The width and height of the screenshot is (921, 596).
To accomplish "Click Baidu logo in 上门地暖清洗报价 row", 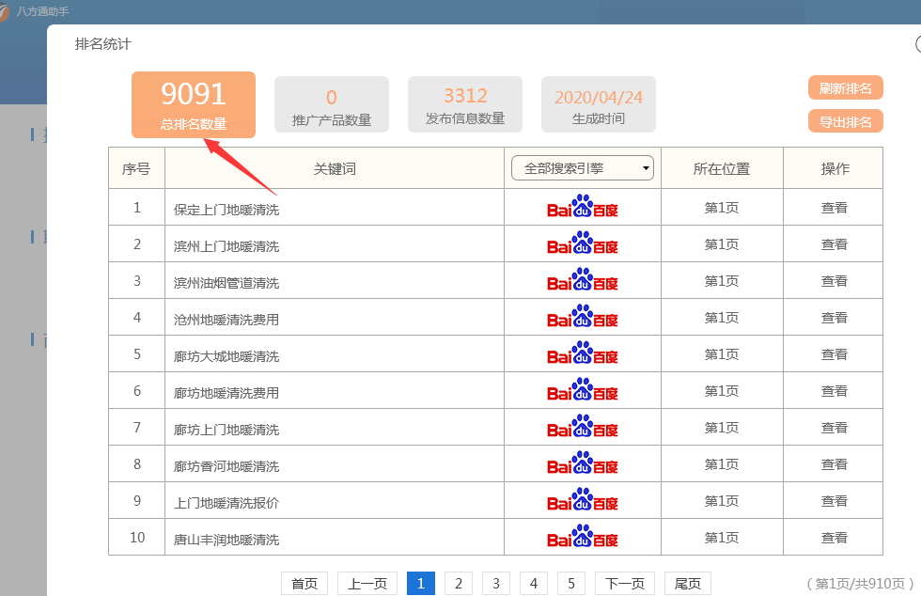I will (x=582, y=499).
